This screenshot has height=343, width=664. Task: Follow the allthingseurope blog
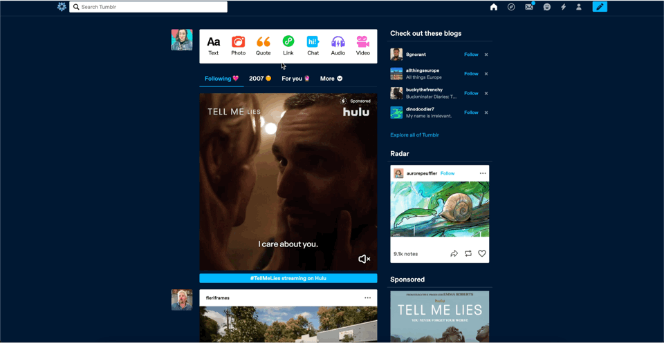coord(471,74)
